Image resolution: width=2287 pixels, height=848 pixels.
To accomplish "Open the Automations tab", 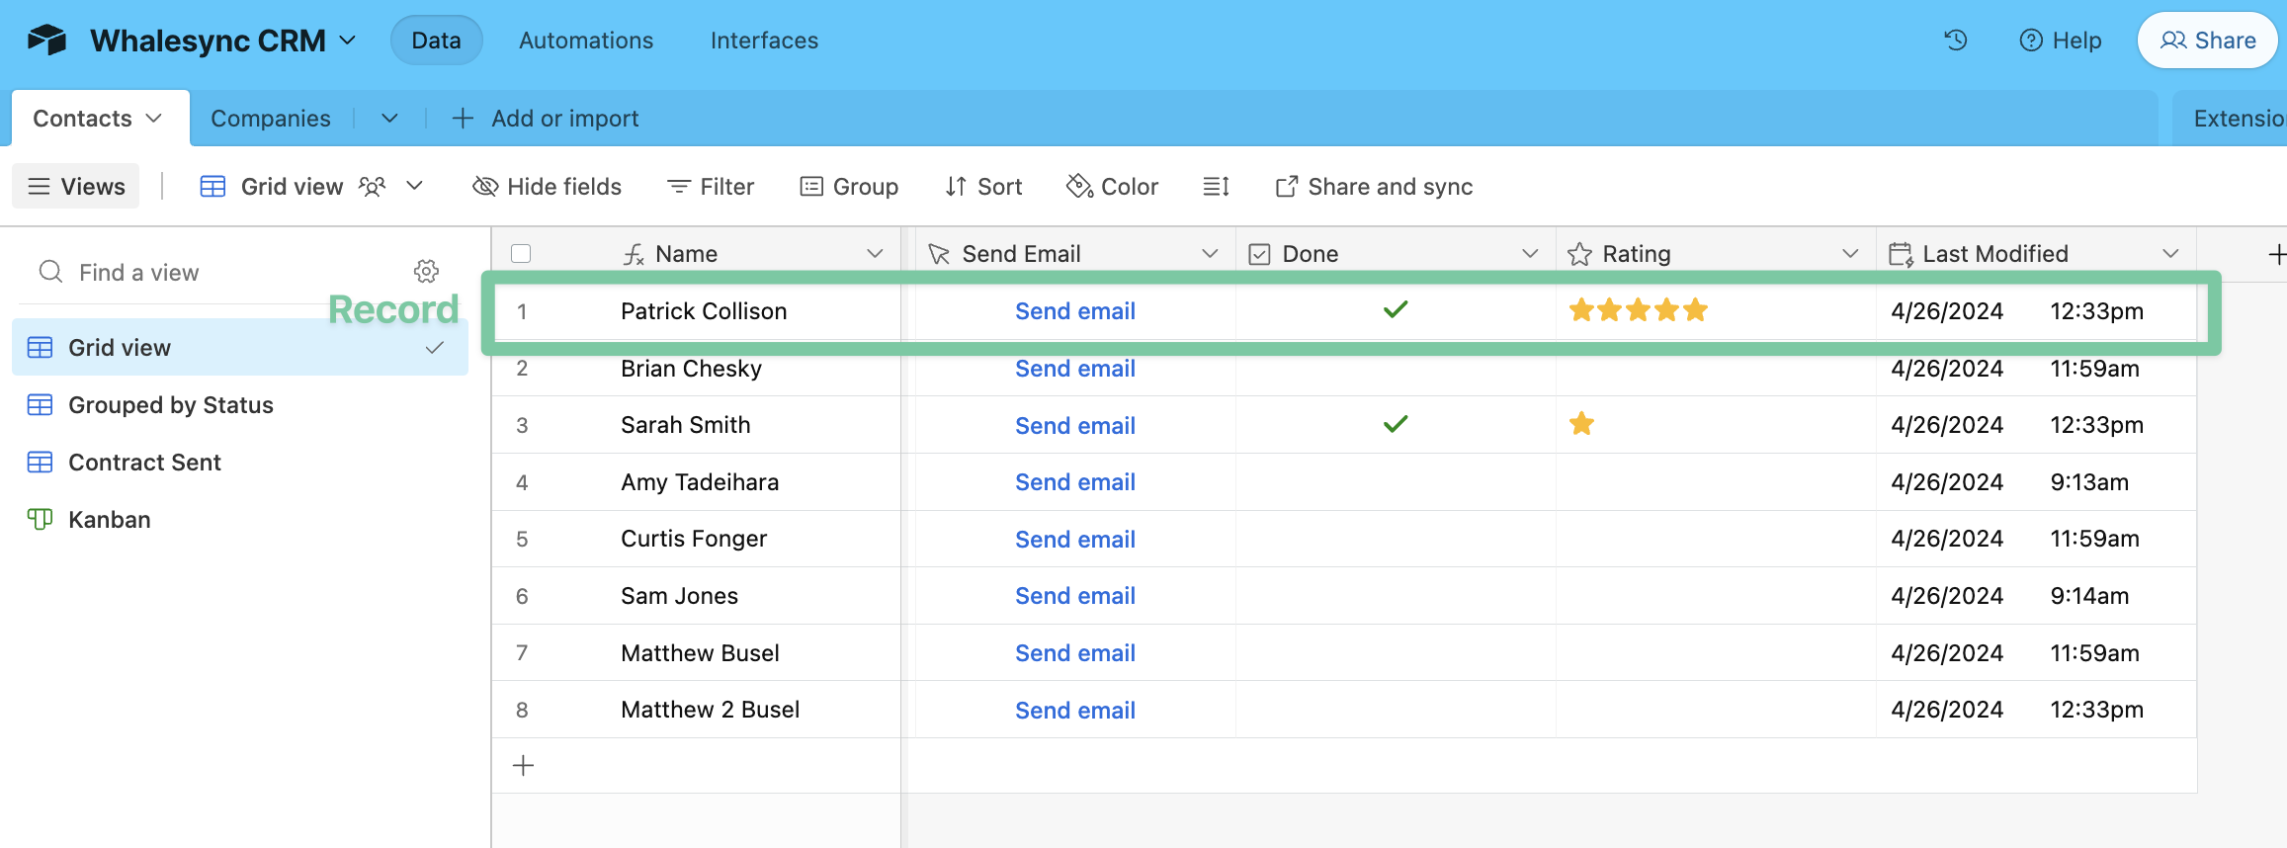I will 586,41.
